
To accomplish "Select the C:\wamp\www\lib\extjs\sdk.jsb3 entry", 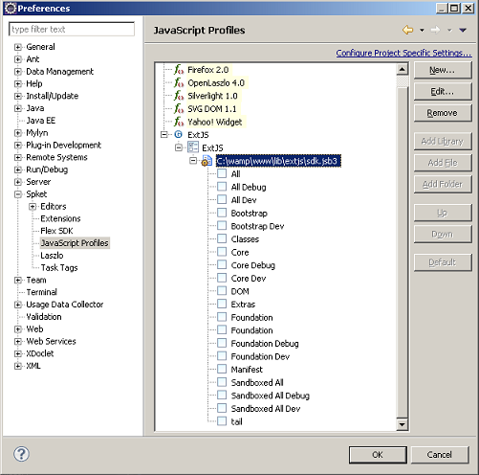I will tap(278, 161).
